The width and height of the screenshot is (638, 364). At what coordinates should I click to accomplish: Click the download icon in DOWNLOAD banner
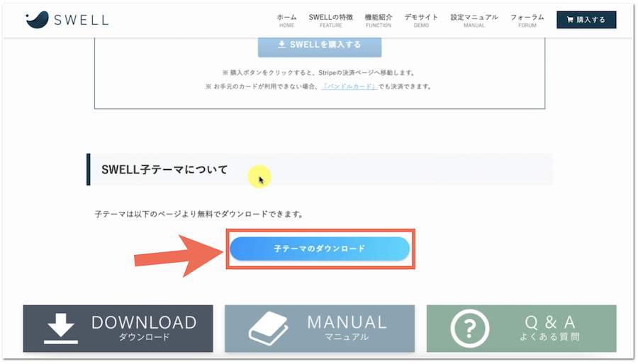61,329
